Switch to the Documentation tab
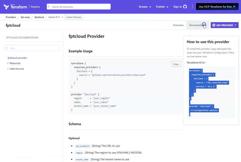Screen dimensions: 241x162 tap(197, 25)
